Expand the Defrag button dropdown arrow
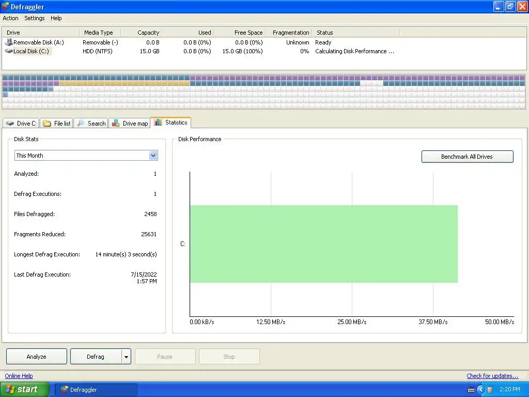Image resolution: width=529 pixels, height=397 pixels. coord(126,357)
